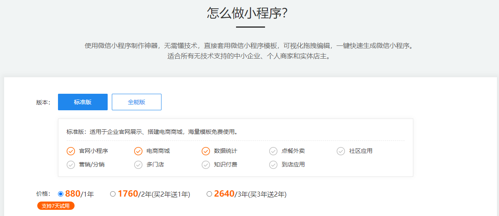Click the 多门店 gray checkmark icon
The height and width of the screenshot is (216, 499).
(138, 165)
